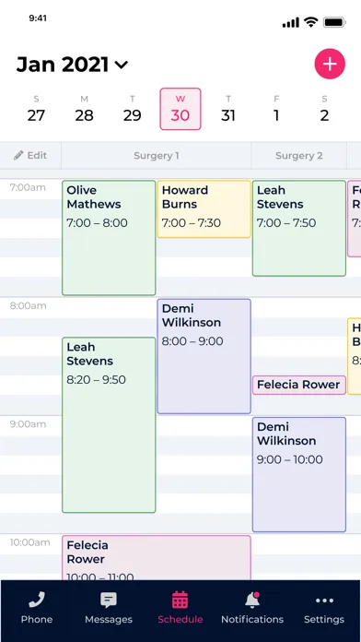Select Sunday 27 in the week strip
This screenshot has height=642, width=361.
click(36, 110)
